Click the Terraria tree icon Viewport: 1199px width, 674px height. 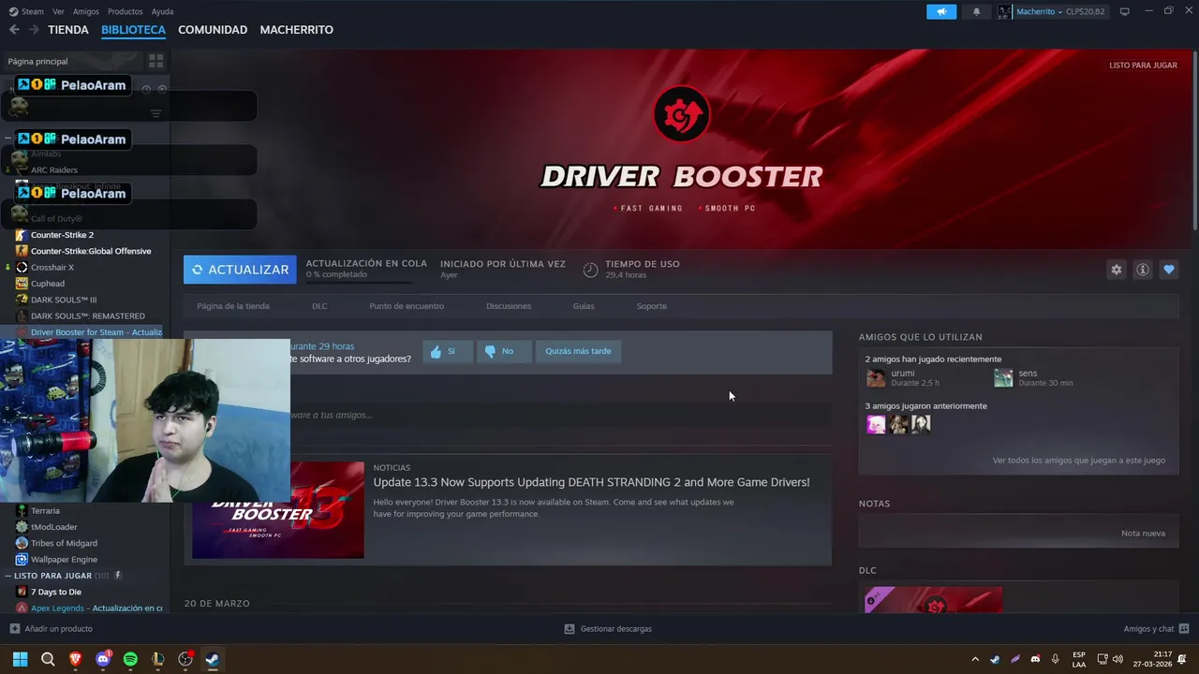(x=22, y=510)
